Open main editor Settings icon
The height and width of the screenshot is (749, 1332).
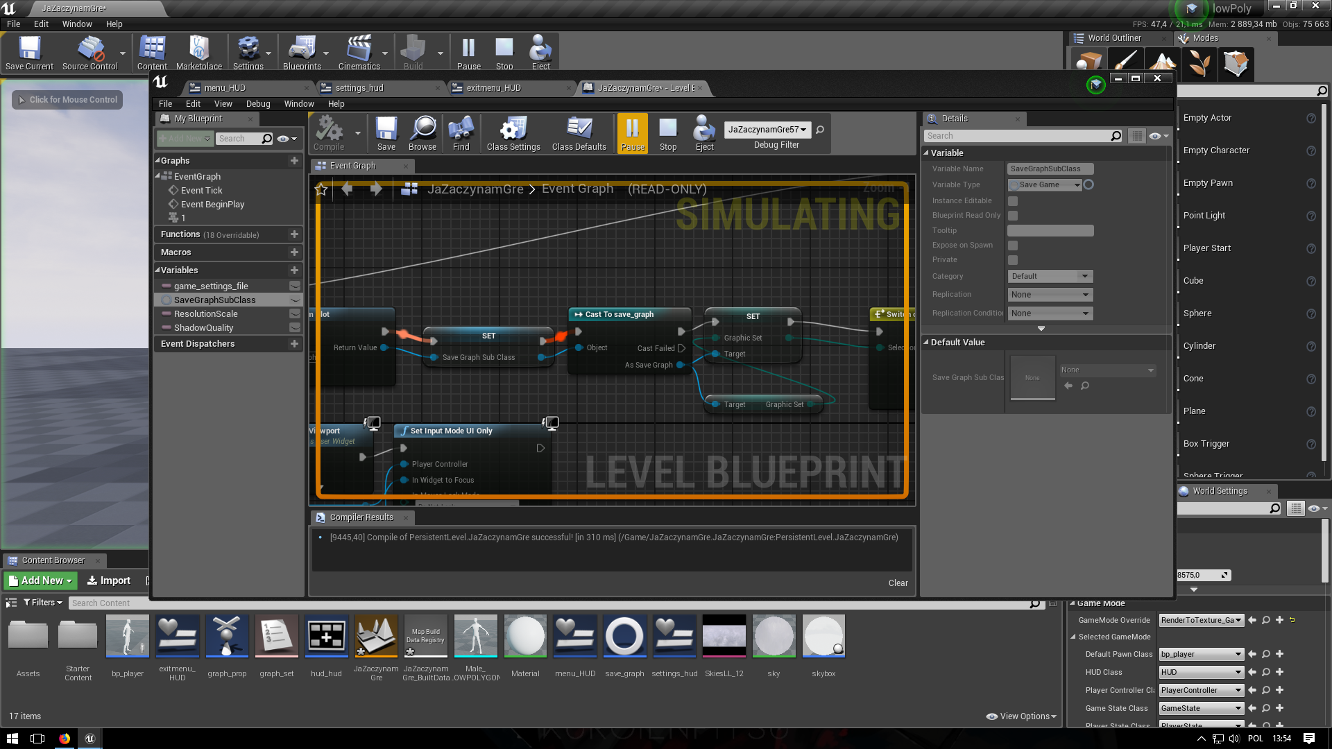click(248, 53)
